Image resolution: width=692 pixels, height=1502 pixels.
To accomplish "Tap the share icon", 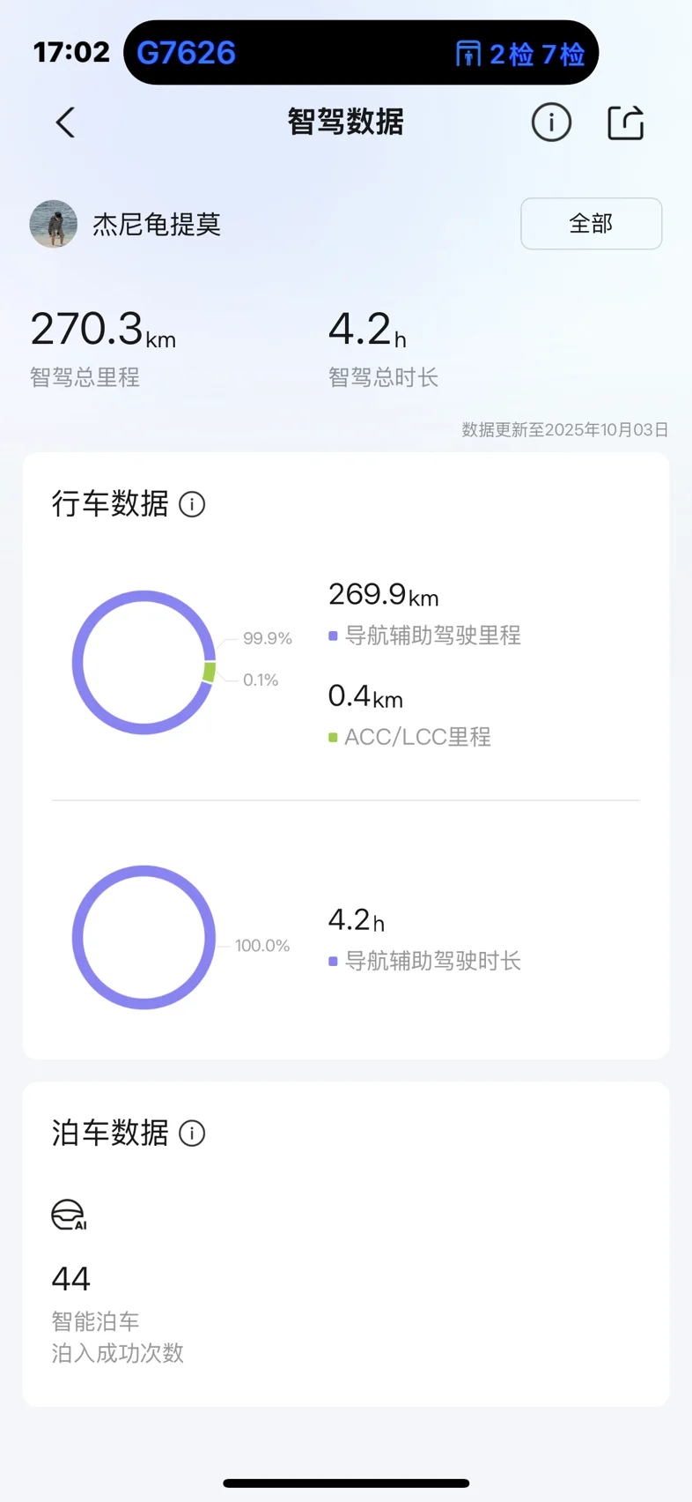I will [x=626, y=123].
